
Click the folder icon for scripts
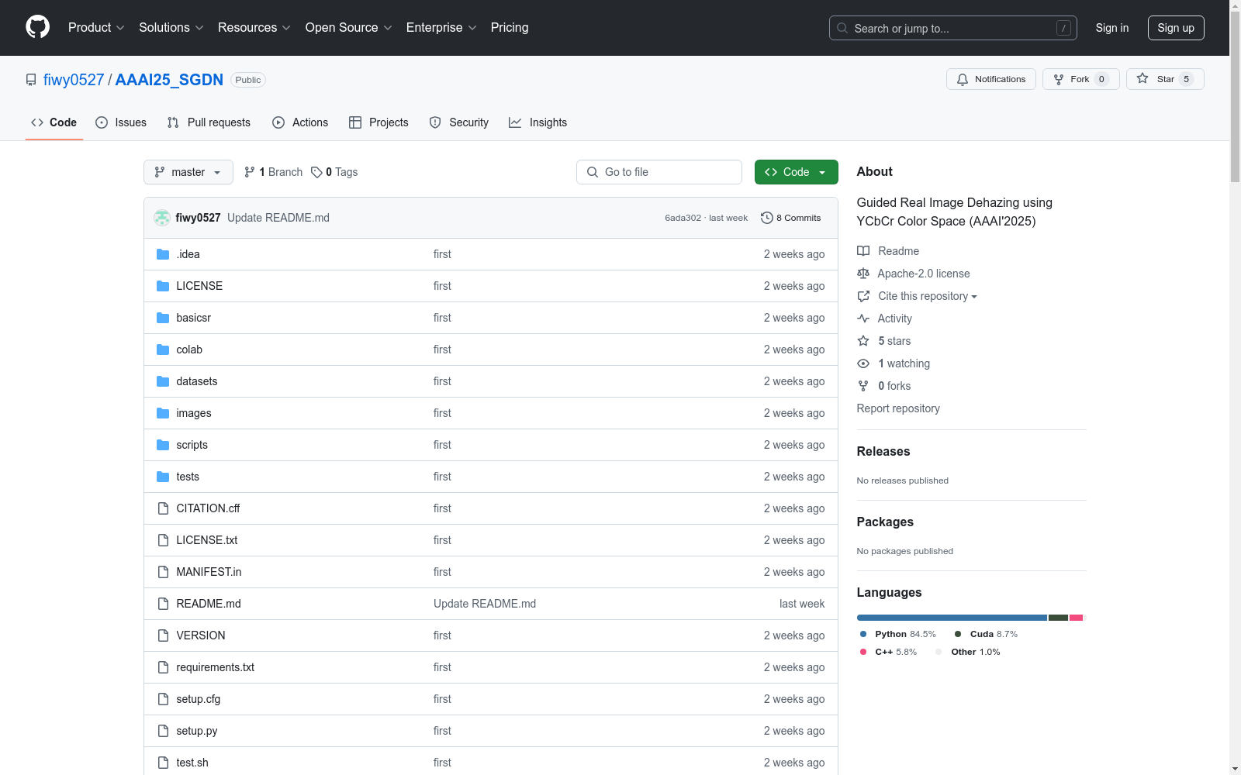point(163,445)
